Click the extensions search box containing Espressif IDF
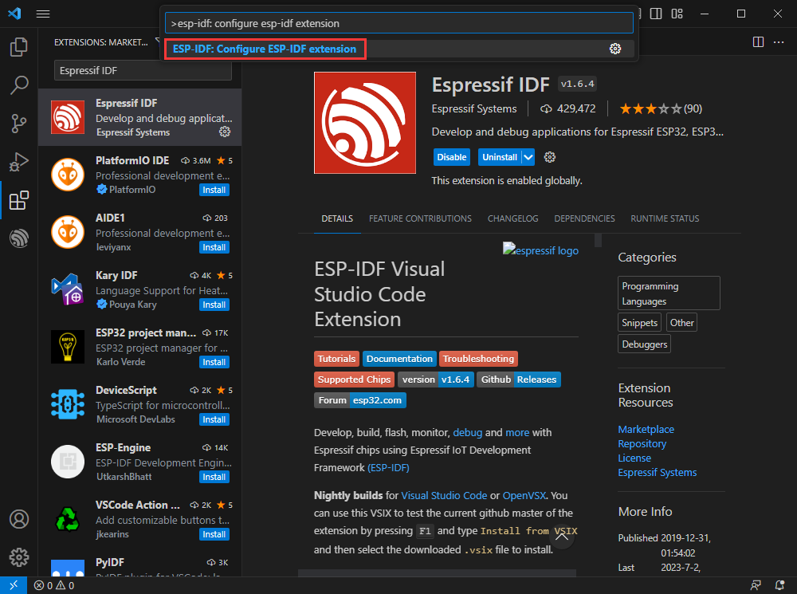797x594 pixels. point(143,70)
